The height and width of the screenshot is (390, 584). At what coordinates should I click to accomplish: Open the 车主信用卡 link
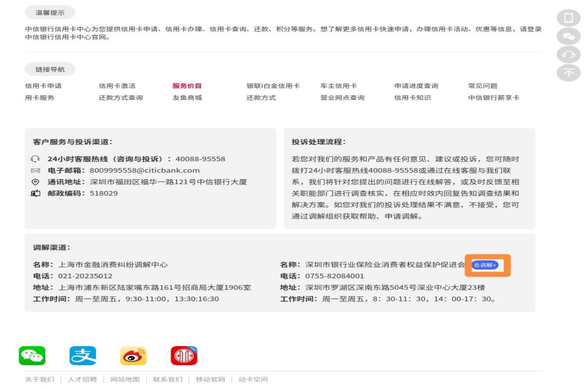pyautogui.click(x=339, y=86)
